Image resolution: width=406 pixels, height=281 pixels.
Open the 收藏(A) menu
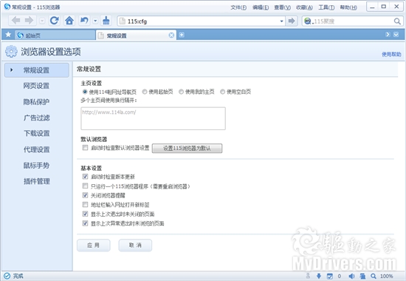click(304, 7)
